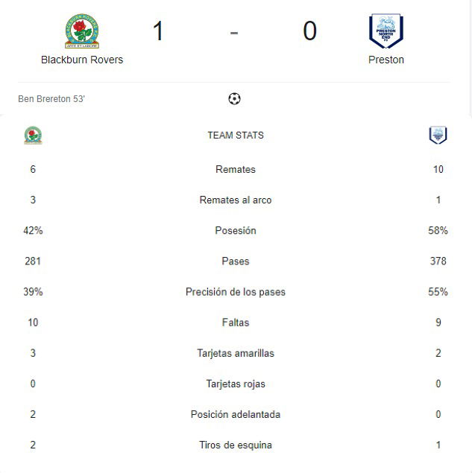This screenshot has width=472, height=473.
Task: Select the Tarjetas amarillas label
Action: (x=236, y=353)
